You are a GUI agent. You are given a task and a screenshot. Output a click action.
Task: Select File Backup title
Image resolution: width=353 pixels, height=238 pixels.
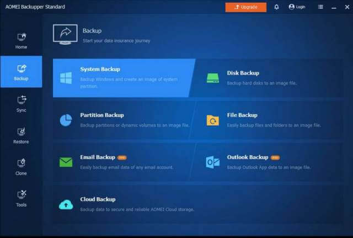pyautogui.click(x=242, y=115)
